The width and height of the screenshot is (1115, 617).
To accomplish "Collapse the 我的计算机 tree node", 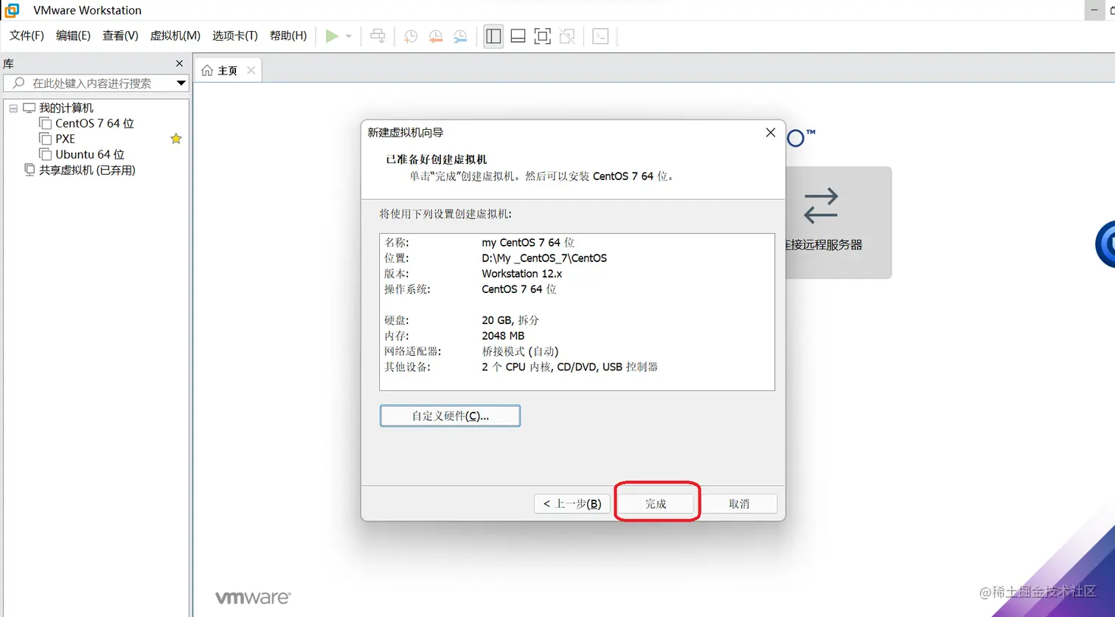I will point(13,108).
